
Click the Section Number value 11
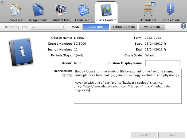[76, 49]
